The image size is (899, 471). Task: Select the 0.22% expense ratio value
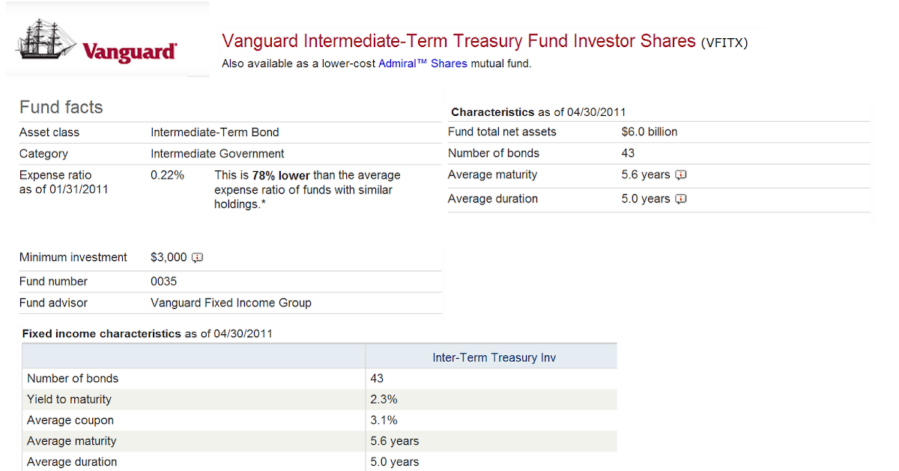click(167, 175)
